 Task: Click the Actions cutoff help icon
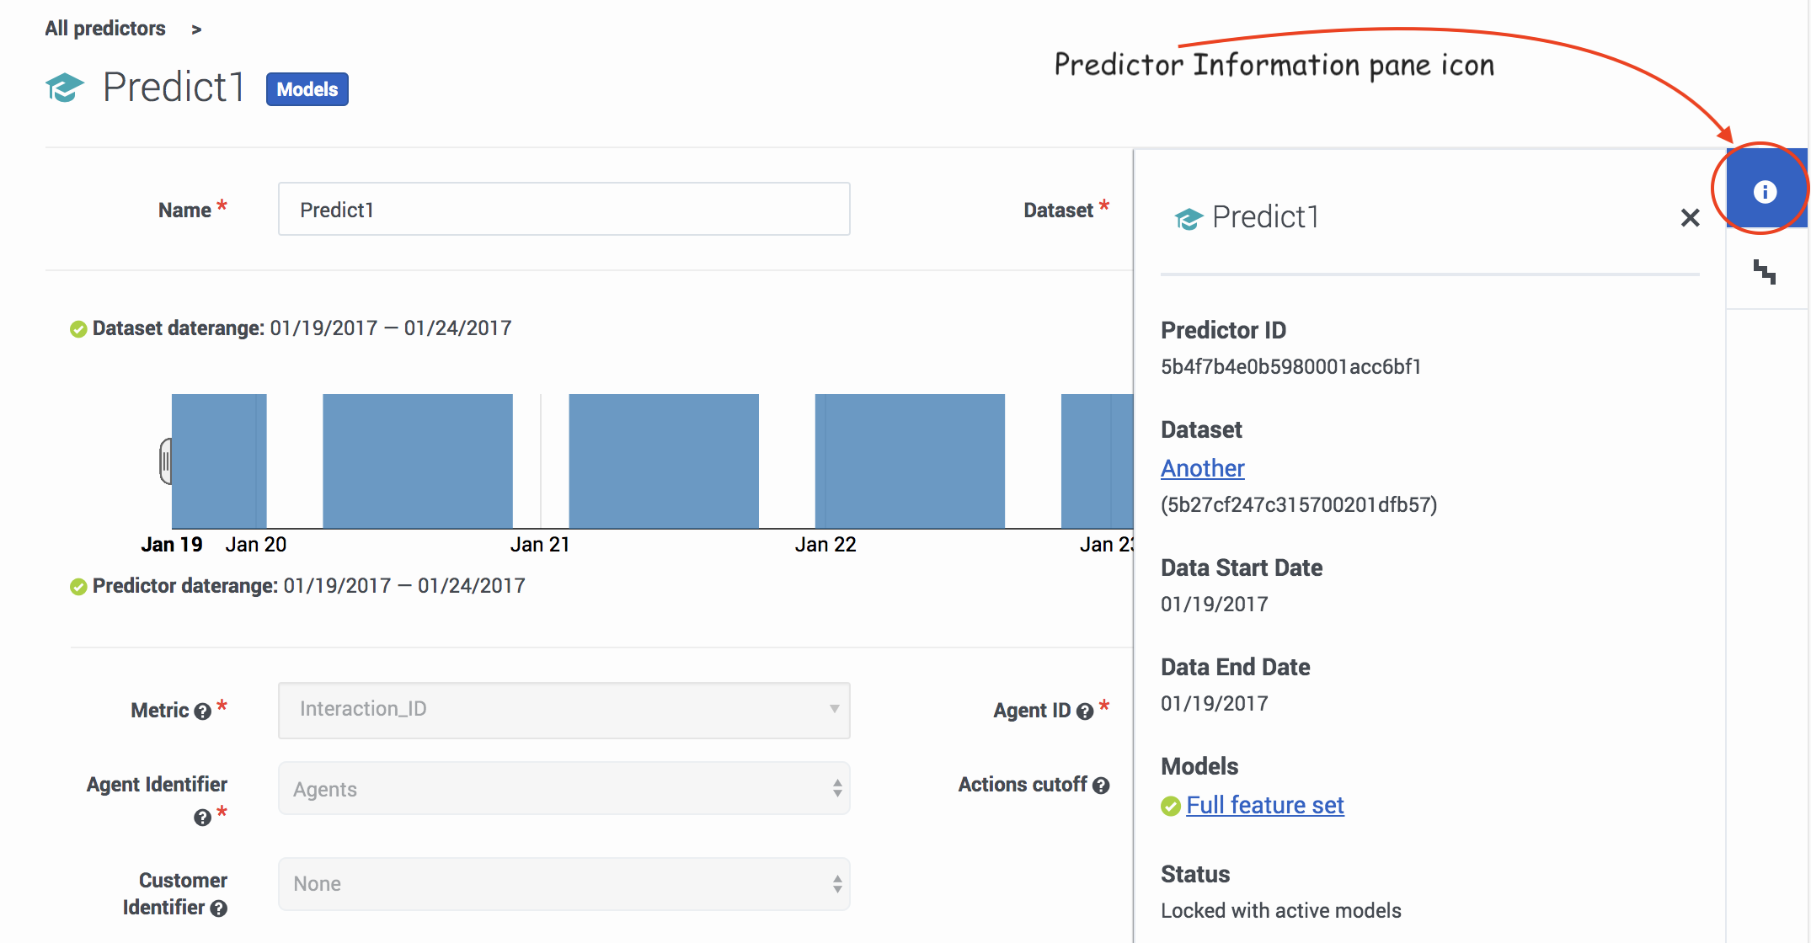click(1101, 786)
